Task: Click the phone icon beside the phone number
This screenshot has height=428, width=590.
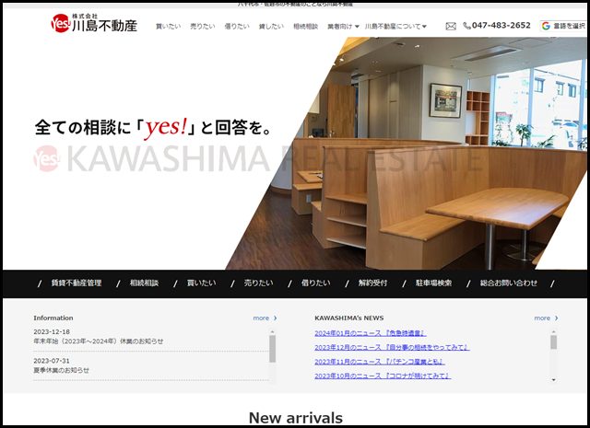Action: pyautogui.click(x=466, y=26)
